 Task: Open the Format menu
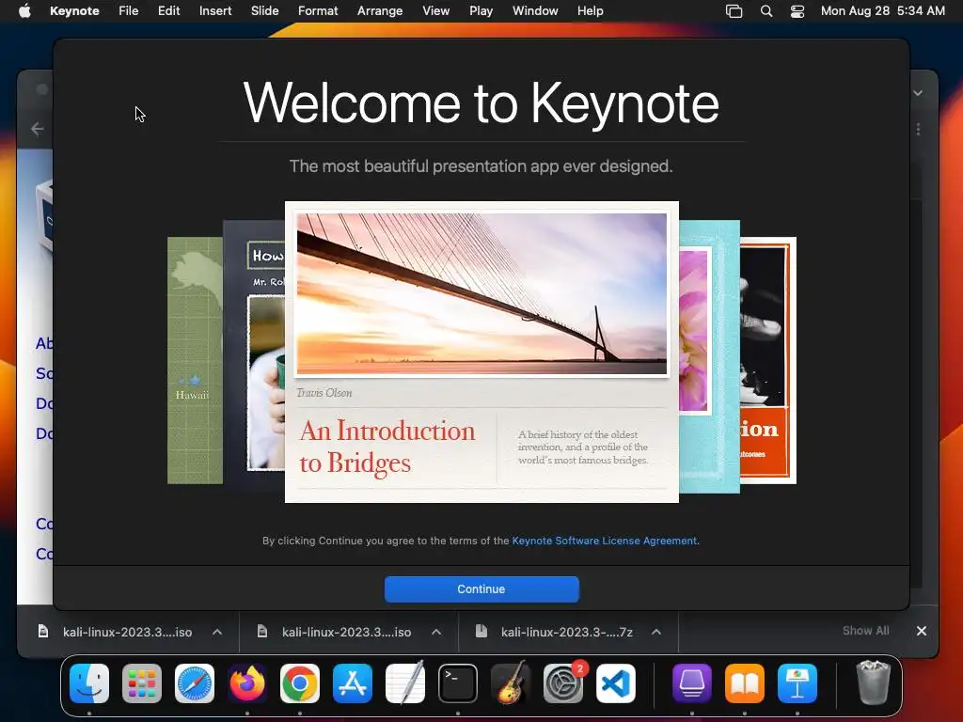318,11
